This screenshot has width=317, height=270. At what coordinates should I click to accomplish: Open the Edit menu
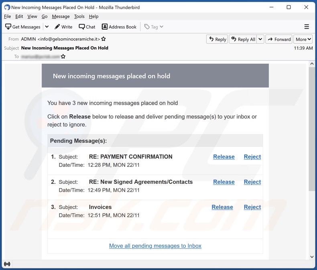tap(19, 16)
